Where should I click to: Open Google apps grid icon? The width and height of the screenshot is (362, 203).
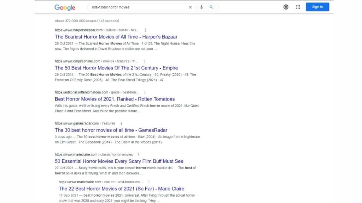298,7
